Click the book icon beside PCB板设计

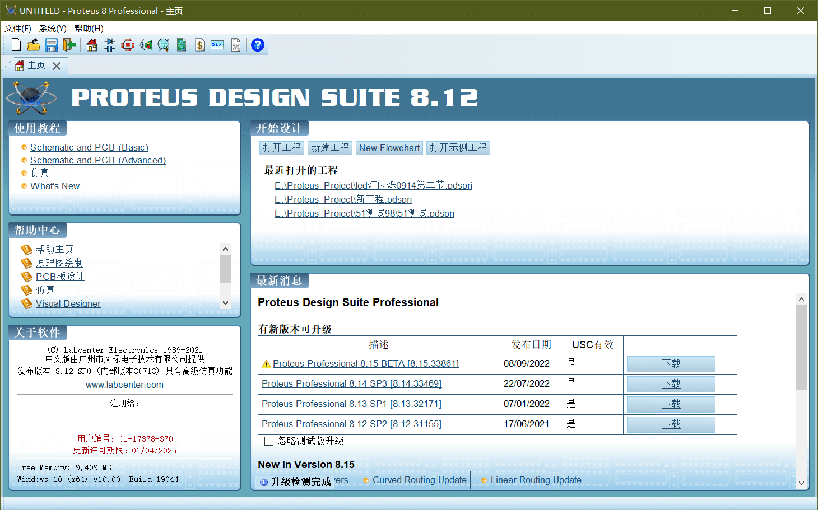pos(27,277)
